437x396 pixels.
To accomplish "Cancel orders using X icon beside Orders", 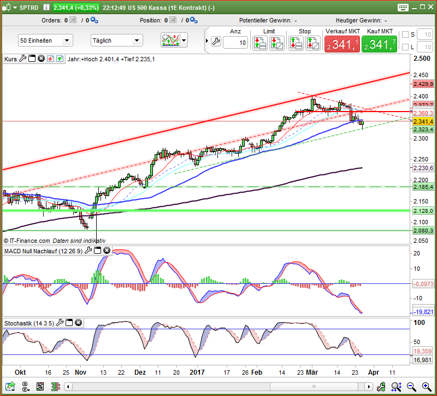I will tap(73, 20).
